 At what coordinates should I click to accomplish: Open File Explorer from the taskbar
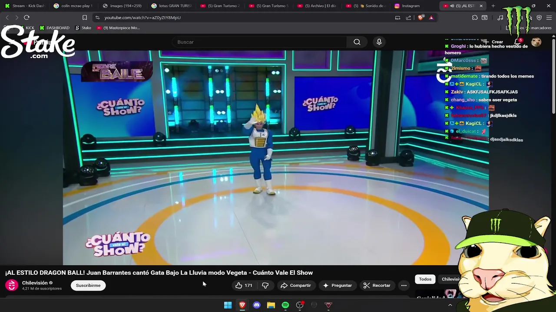271,305
